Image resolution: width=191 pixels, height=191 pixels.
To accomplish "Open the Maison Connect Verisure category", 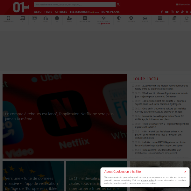I will 103,20.
